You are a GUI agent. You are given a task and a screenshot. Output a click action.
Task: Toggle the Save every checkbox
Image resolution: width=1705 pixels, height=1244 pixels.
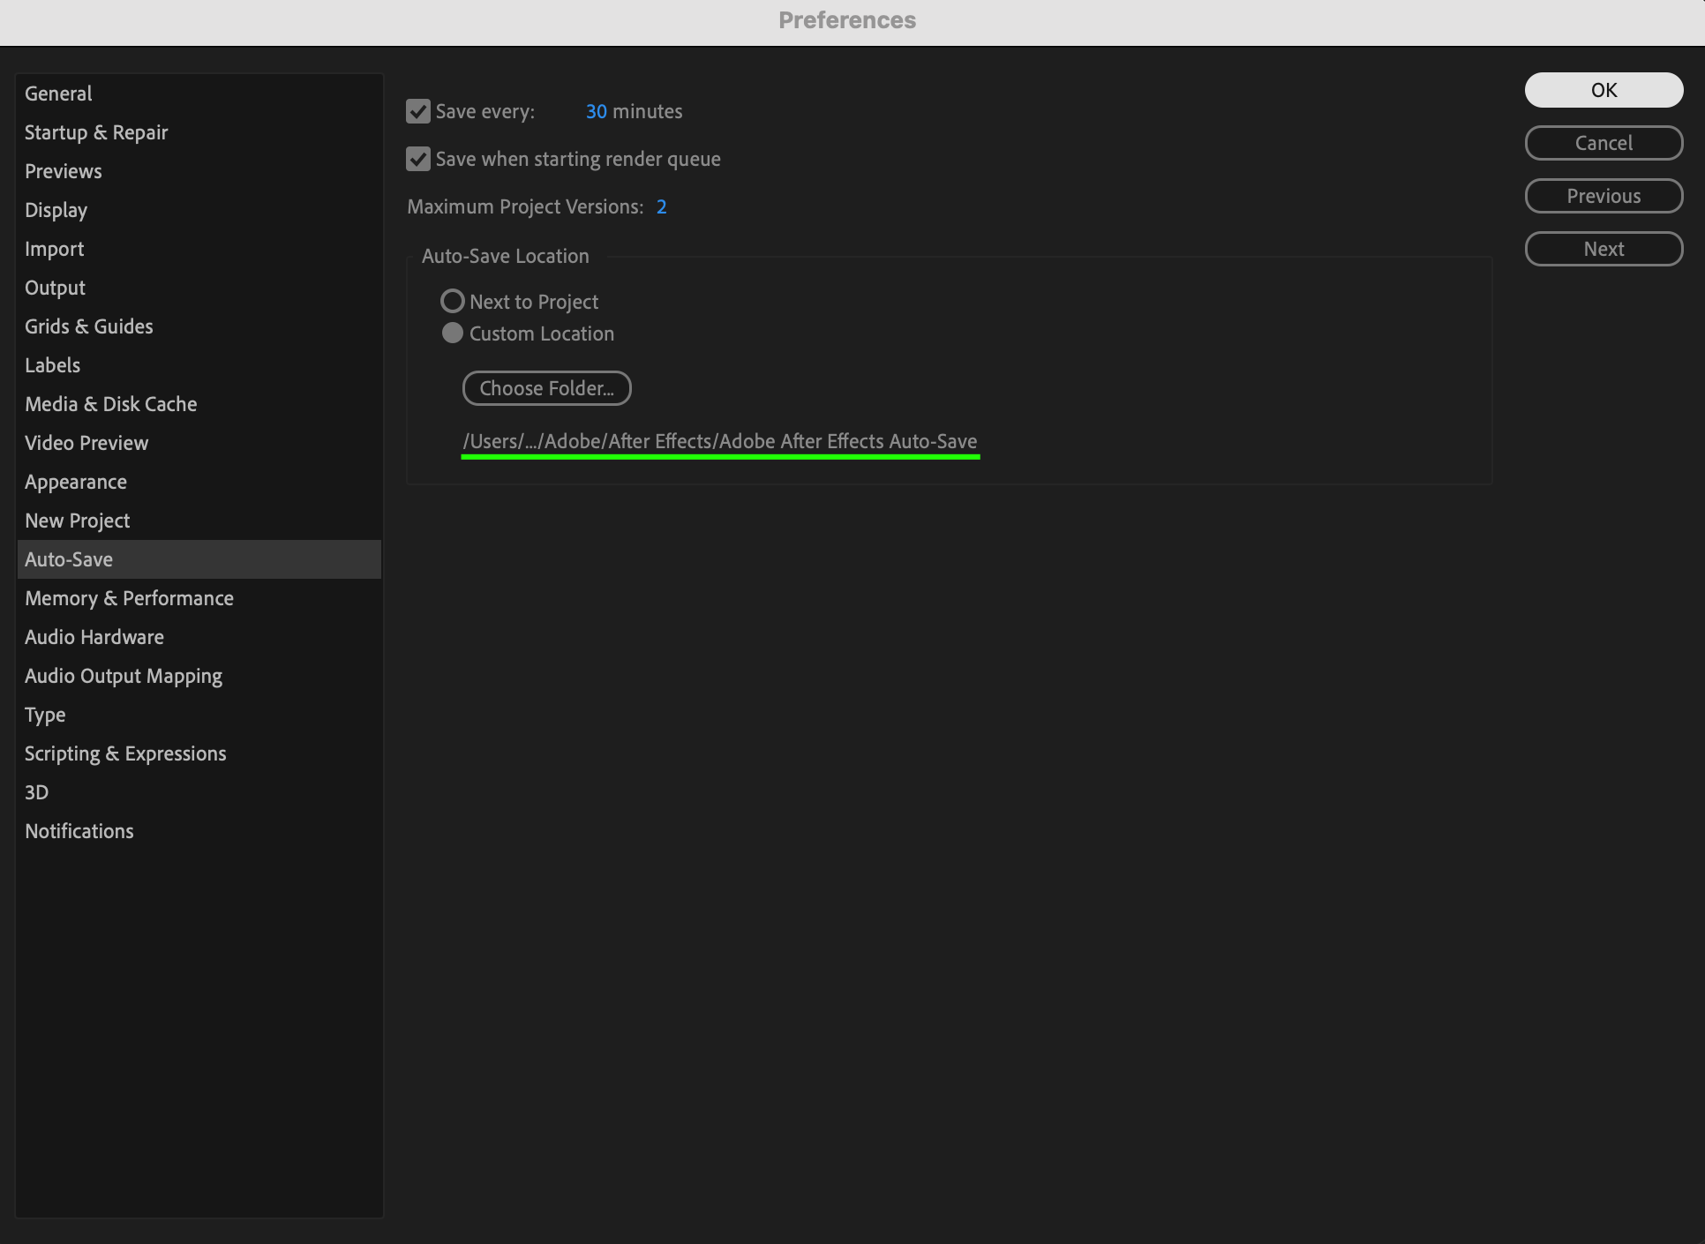coord(418,111)
